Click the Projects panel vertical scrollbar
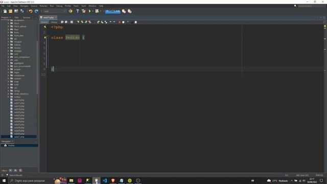 37,67
